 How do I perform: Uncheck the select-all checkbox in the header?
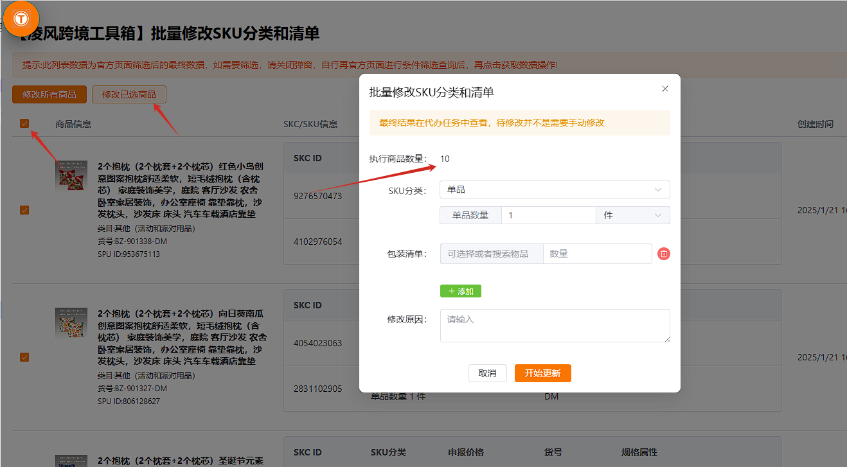pos(24,122)
